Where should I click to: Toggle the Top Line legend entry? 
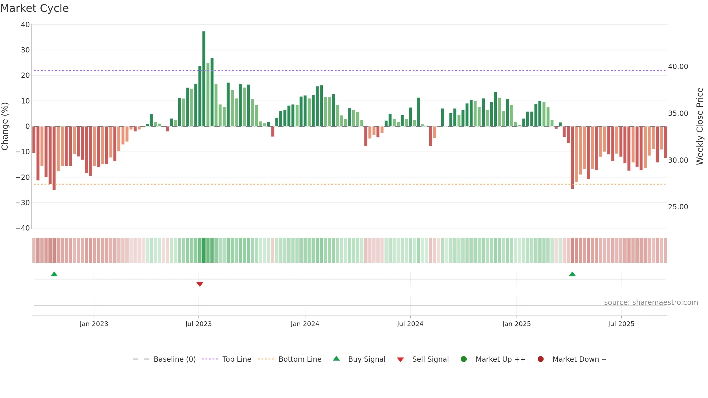(x=227, y=359)
